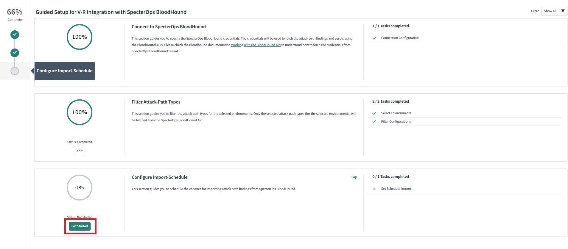Click the 100% progress ring for Connect section
568x249 pixels.
[80, 37]
